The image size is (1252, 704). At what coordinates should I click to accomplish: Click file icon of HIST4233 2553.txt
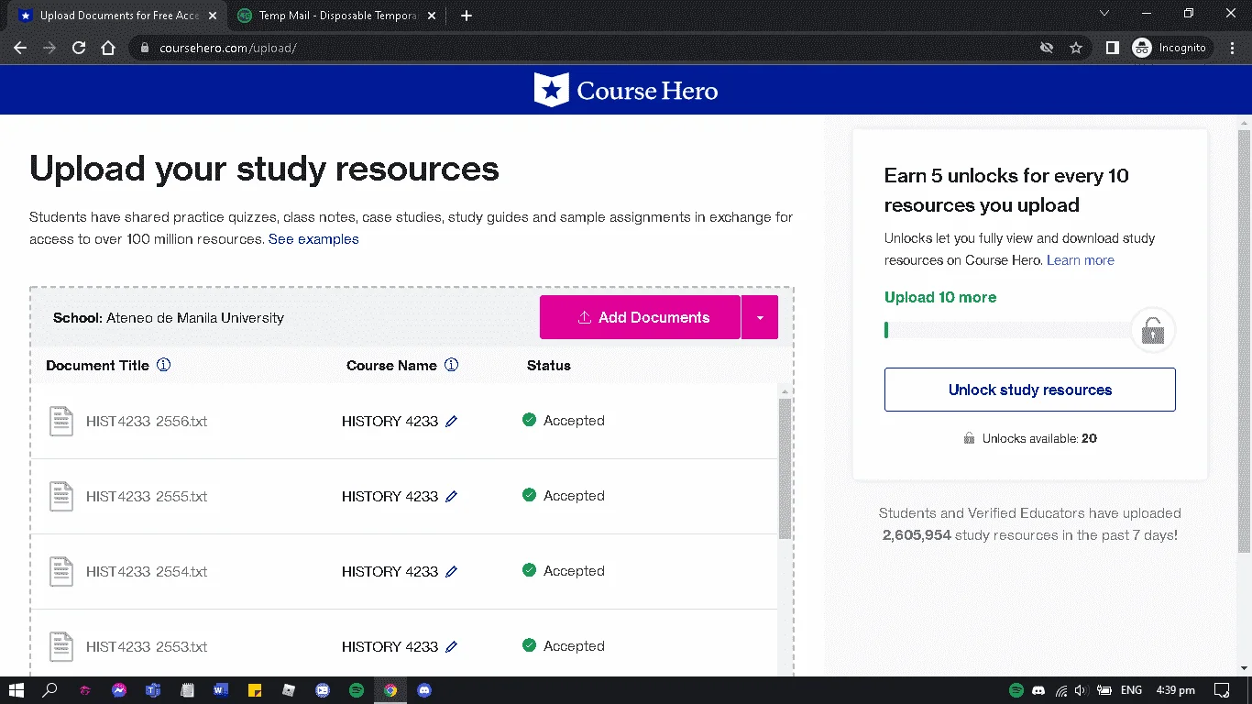61,647
